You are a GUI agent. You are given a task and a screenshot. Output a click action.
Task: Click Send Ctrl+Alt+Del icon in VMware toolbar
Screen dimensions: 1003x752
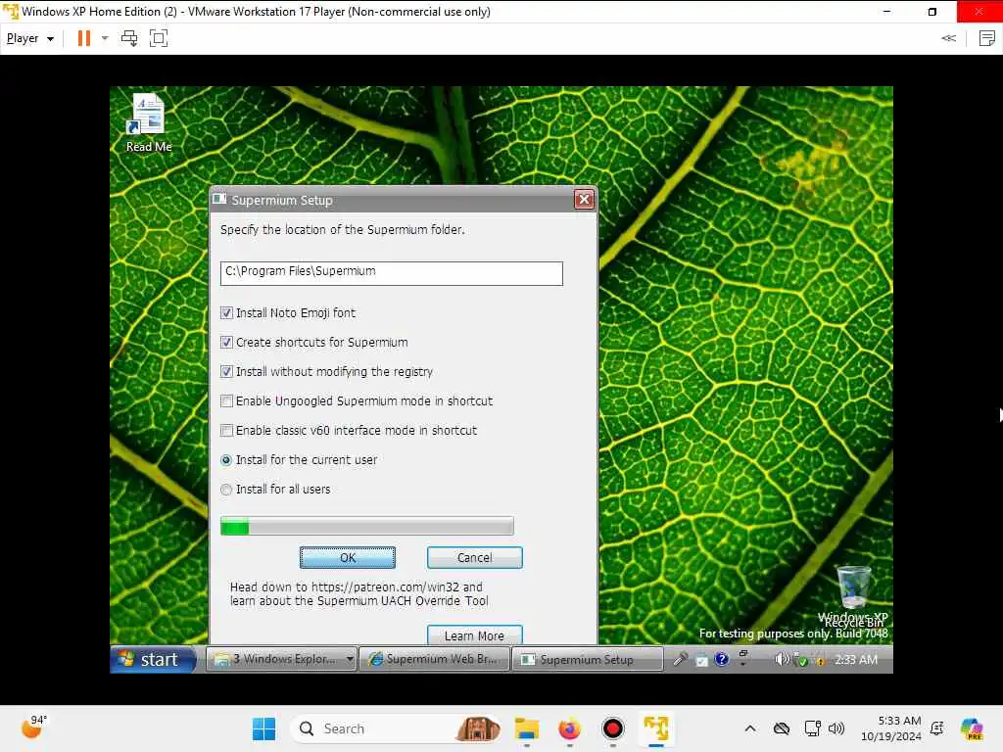pyautogui.click(x=129, y=38)
